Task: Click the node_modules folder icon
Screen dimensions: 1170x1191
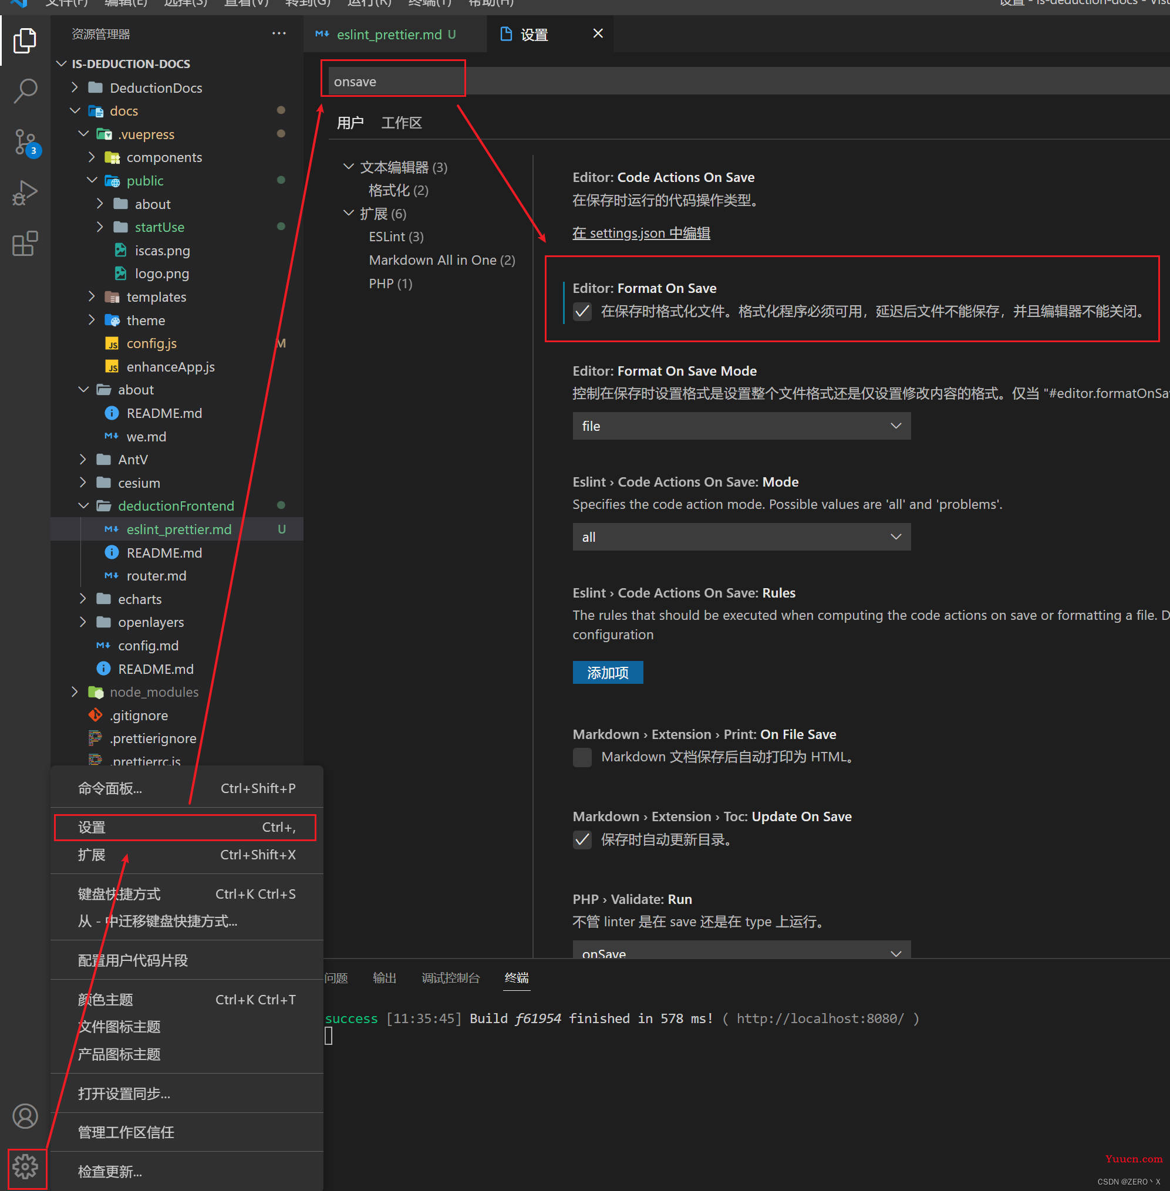Action: pyautogui.click(x=95, y=692)
